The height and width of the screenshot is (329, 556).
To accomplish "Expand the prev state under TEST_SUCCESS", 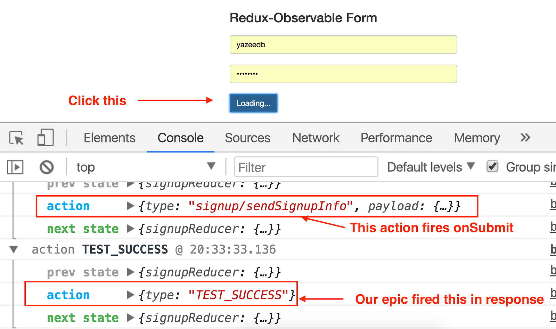I will coord(131,272).
